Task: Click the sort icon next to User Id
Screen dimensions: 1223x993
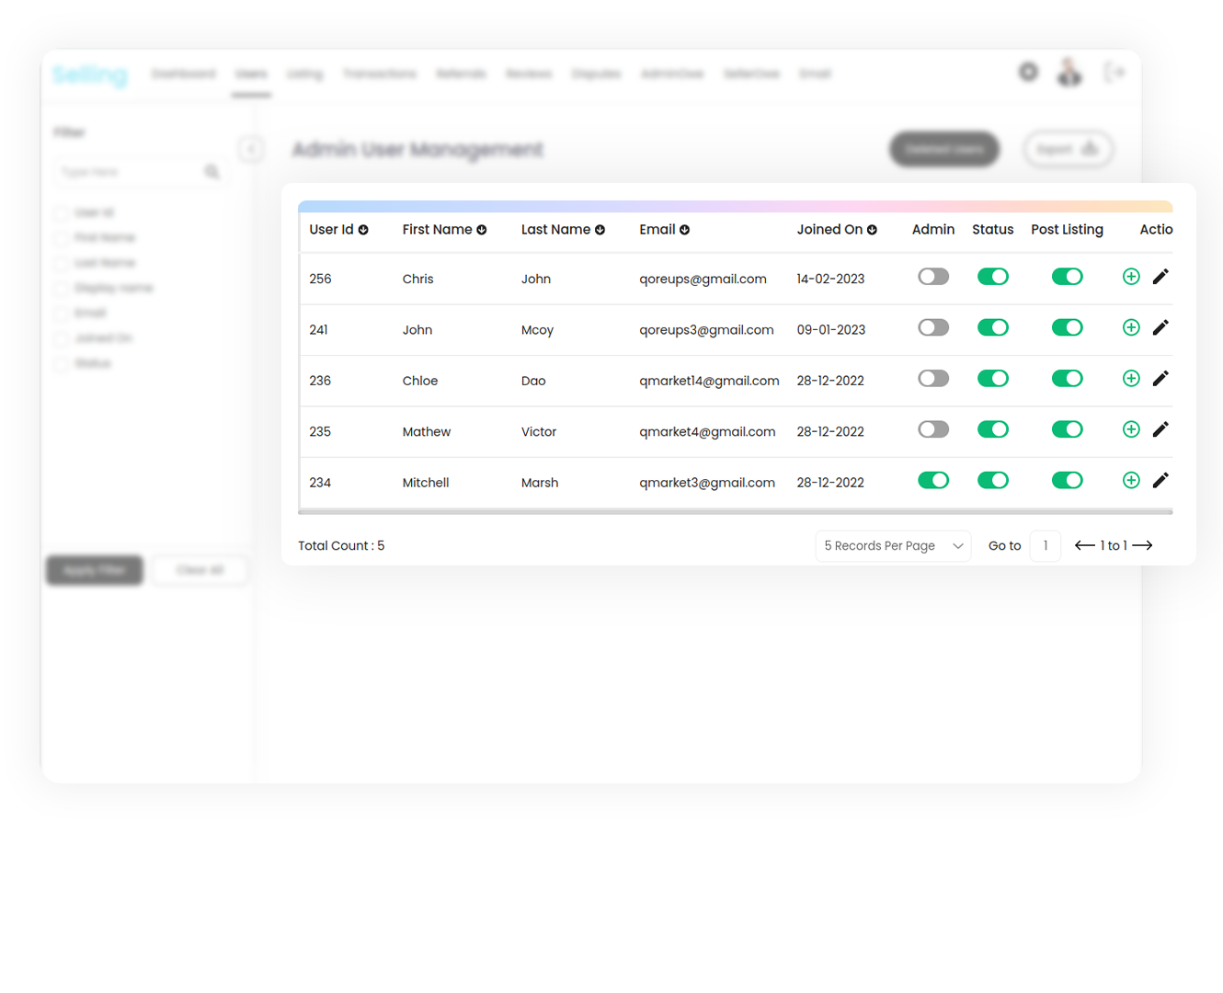Action: click(x=364, y=229)
